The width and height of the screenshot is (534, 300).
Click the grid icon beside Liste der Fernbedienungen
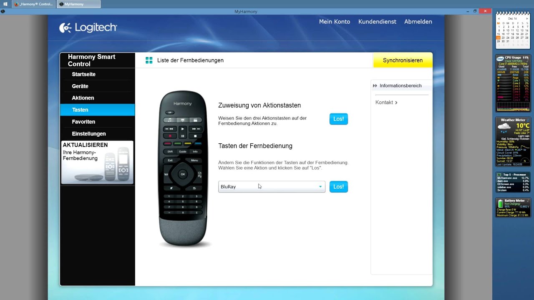149,60
